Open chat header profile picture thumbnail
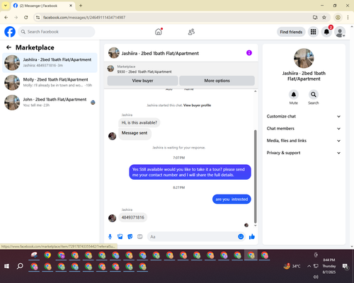 point(114,53)
